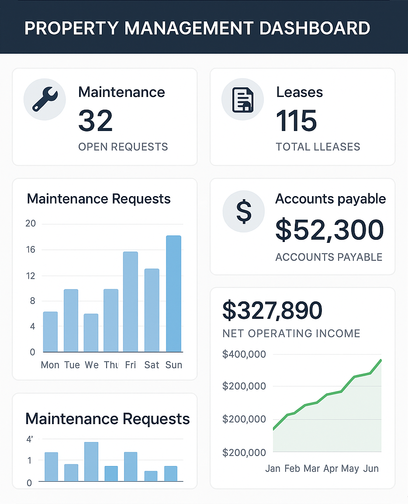Screen dimensions: 408x504
Task: Click the TOTAL LLEASES label
Action: click(x=318, y=147)
